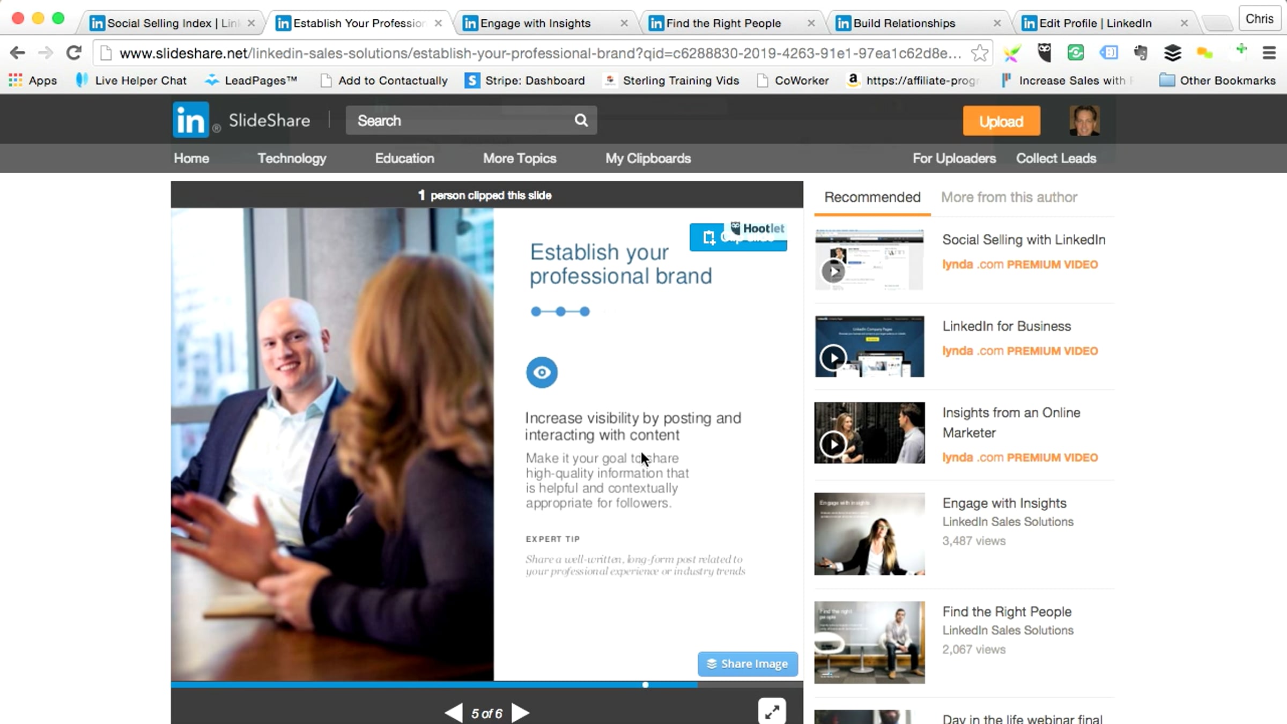Screen dimensions: 1287x724
Task: Reload the page with refresh icon
Action: click(74, 53)
